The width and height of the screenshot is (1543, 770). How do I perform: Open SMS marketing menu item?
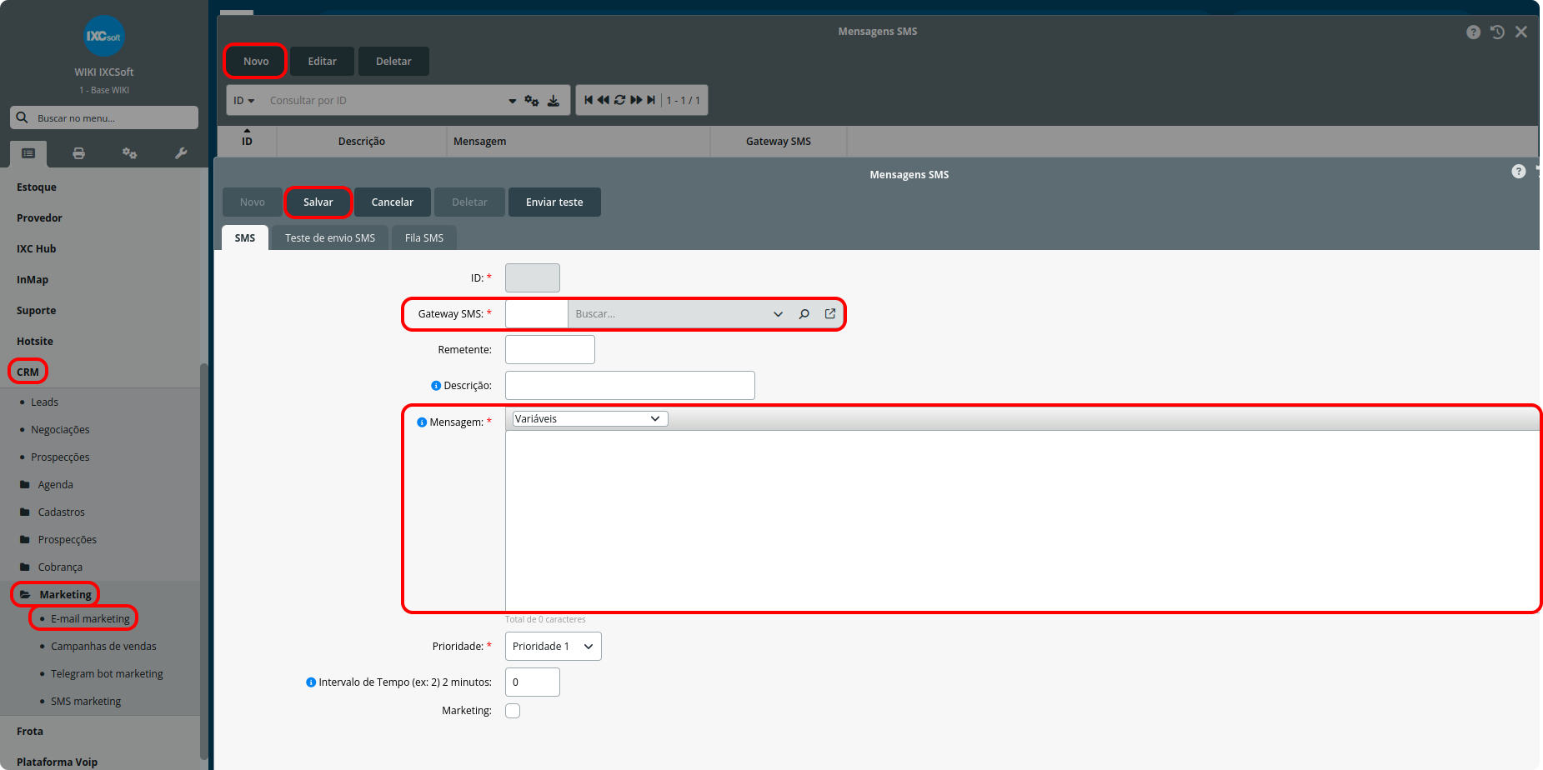click(x=86, y=701)
